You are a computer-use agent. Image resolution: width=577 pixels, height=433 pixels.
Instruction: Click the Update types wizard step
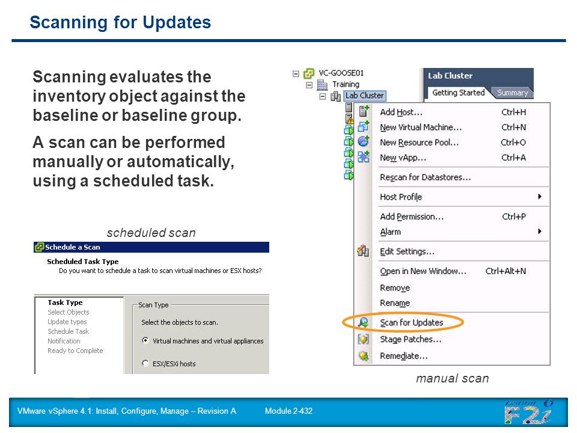[67, 322]
